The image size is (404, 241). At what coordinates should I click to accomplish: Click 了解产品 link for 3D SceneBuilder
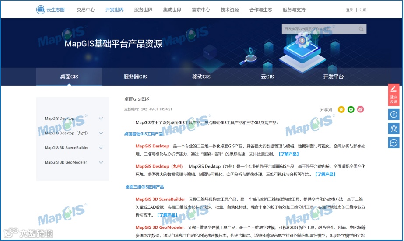tap(167, 215)
